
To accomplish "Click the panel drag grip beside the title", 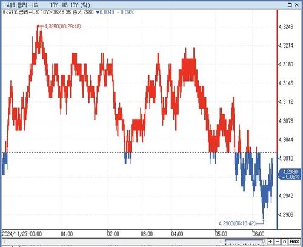I will coord(4,5).
